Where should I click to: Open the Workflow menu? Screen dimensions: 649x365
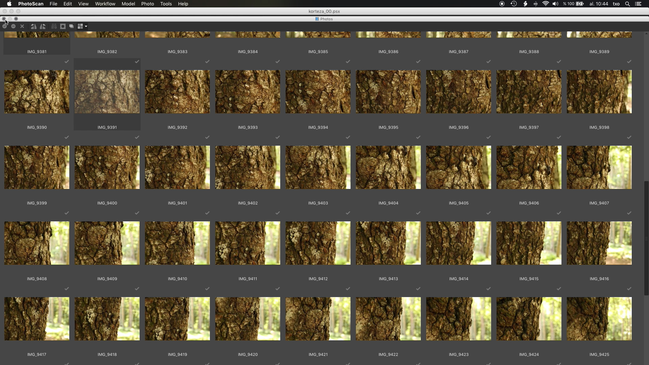point(105,4)
